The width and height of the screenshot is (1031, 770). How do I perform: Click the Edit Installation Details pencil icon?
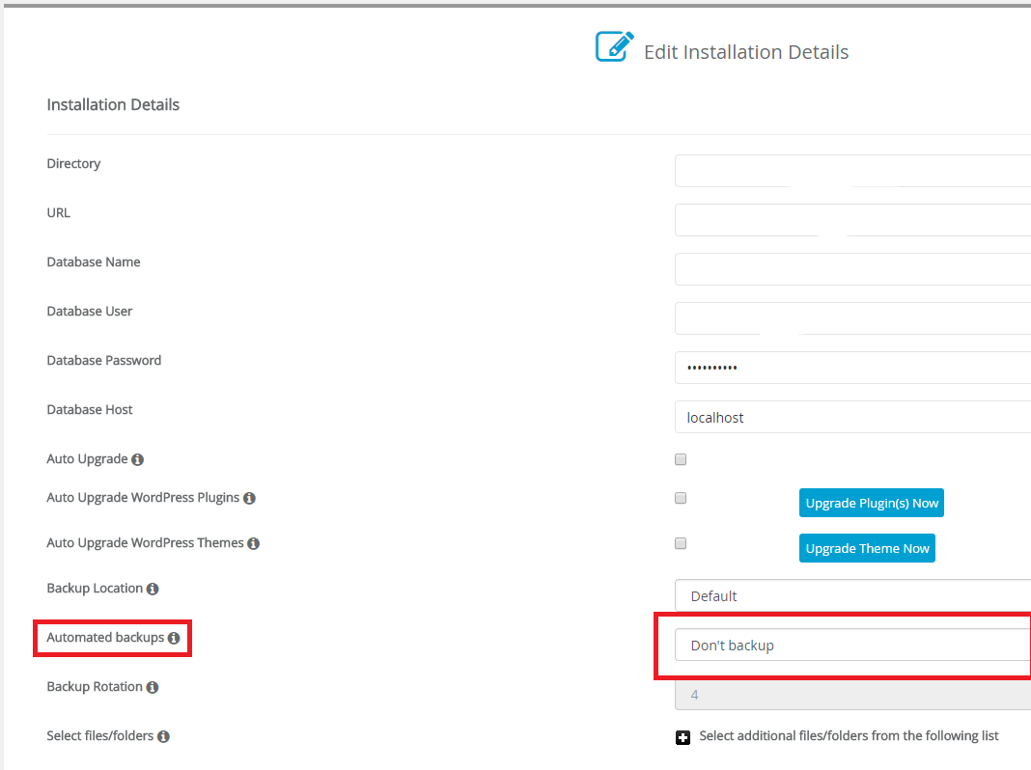(x=613, y=44)
